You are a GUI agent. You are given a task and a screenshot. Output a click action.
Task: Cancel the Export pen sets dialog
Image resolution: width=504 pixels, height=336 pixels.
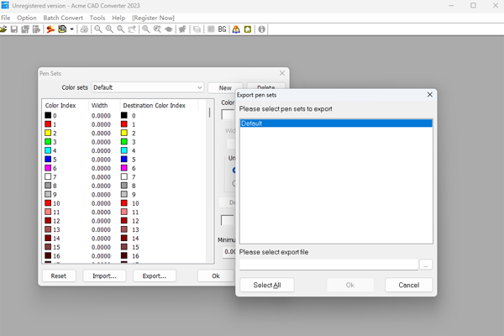click(x=408, y=285)
